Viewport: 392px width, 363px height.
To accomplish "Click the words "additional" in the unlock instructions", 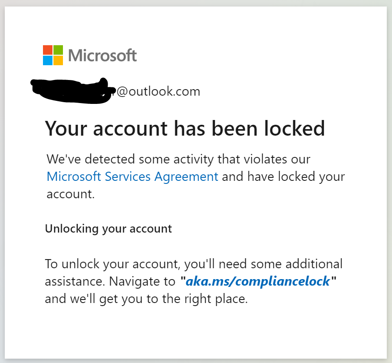I will point(313,264).
